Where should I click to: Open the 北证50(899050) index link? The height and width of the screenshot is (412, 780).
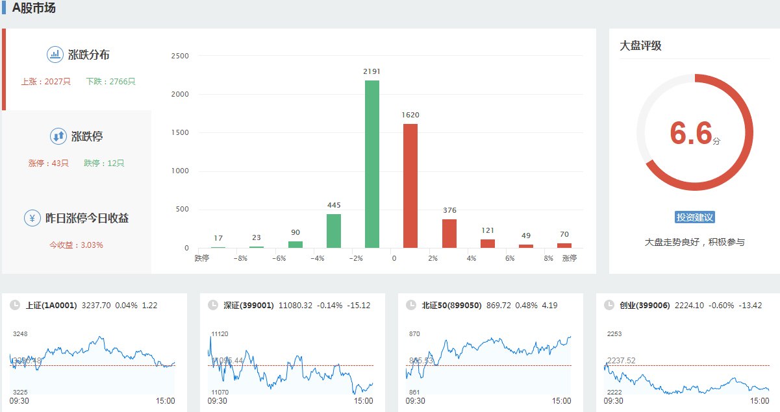point(451,305)
